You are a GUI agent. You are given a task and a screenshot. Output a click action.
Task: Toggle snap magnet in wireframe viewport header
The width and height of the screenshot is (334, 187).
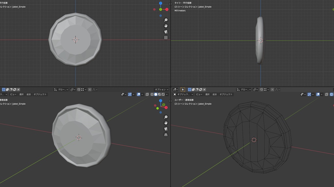tap(261, 90)
